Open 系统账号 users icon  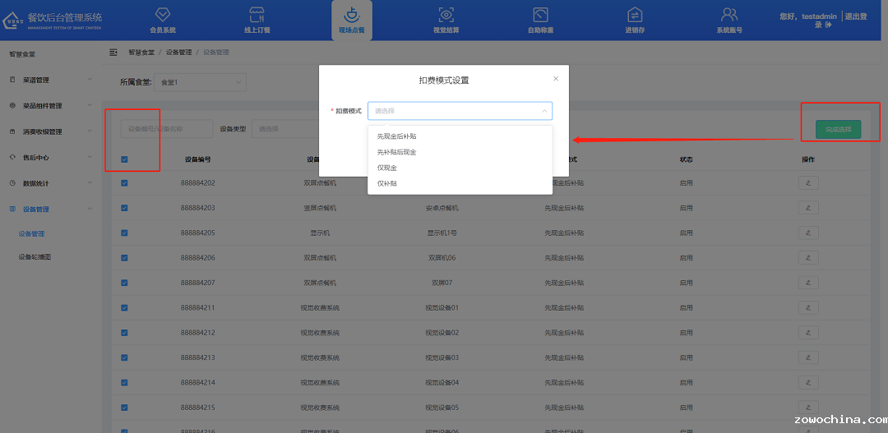(728, 15)
